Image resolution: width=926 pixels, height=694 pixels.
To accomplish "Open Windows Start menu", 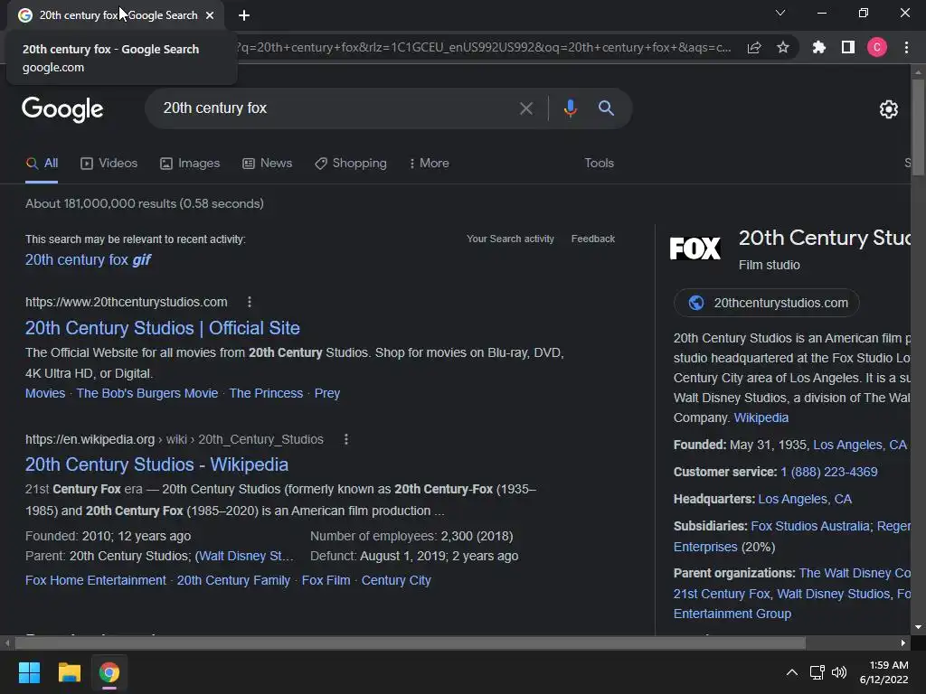I will pos(30,672).
